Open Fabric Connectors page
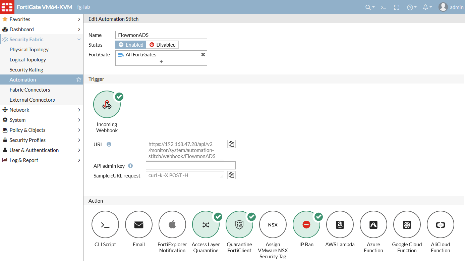Viewport: 465px width, 261px height. point(30,90)
